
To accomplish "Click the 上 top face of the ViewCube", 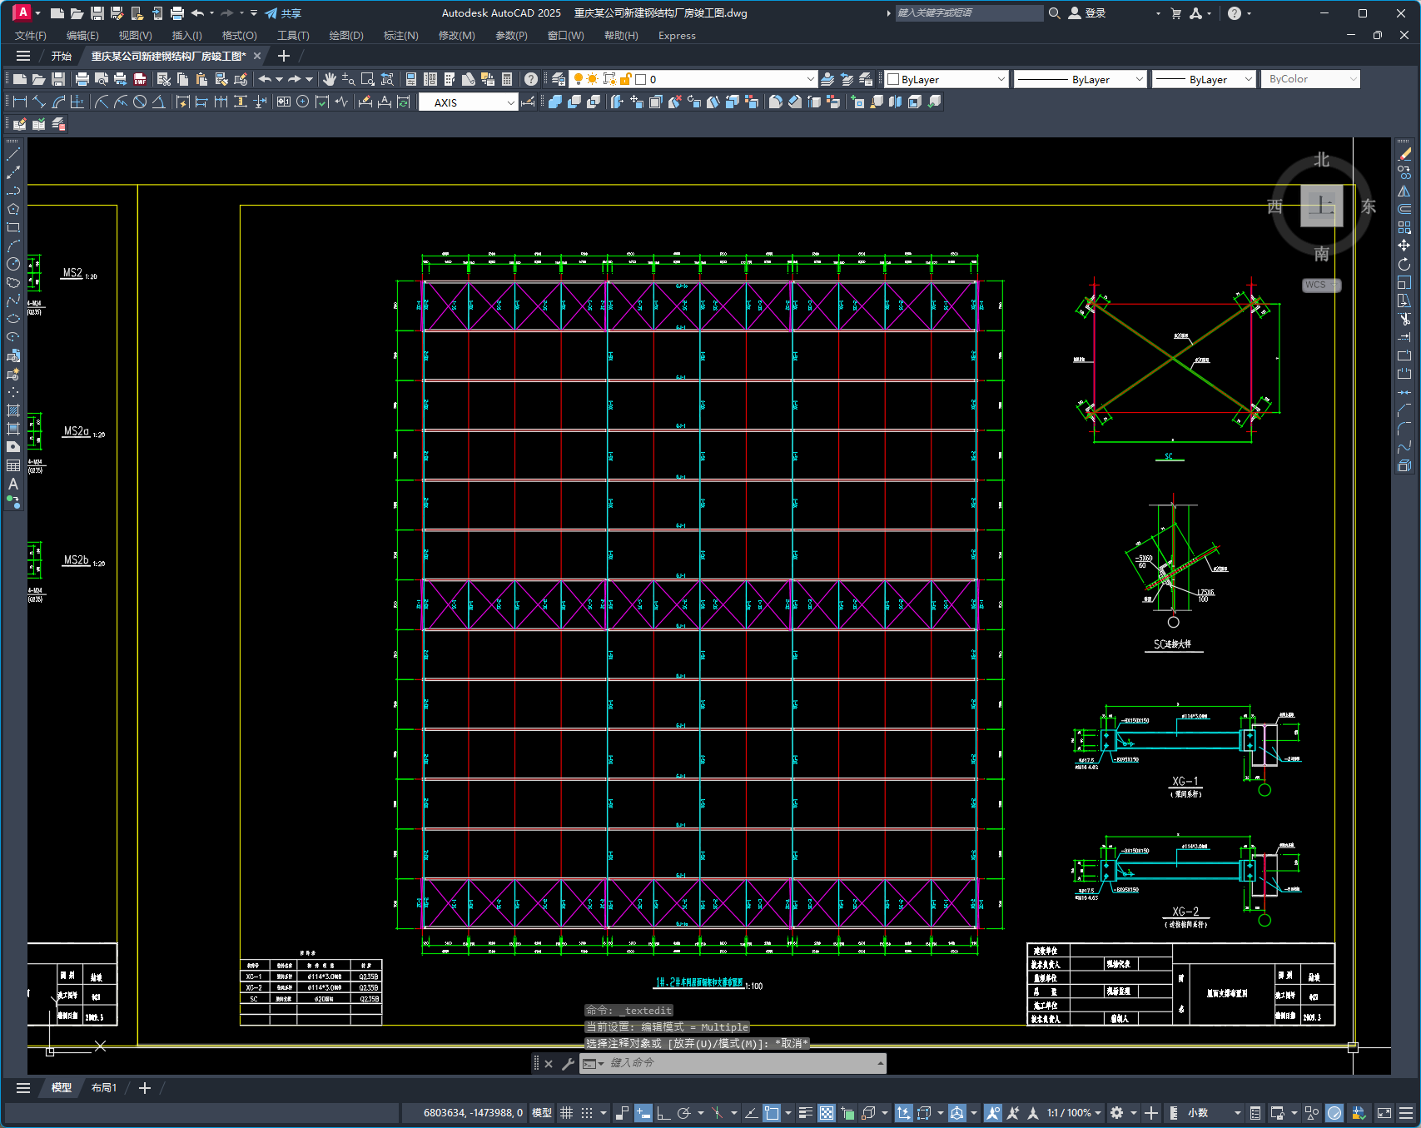I will click(x=1321, y=206).
